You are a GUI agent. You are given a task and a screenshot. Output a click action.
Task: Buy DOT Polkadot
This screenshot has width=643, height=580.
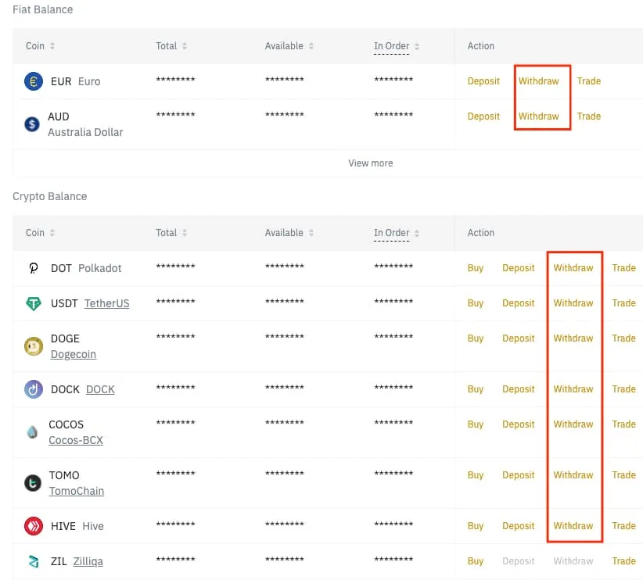pos(476,268)
